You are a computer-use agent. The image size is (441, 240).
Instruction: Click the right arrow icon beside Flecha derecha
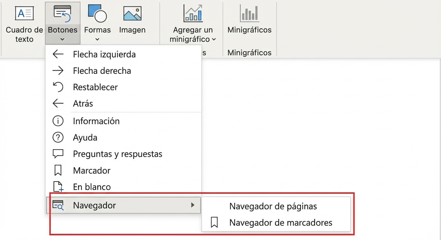(x=58, y=71)
